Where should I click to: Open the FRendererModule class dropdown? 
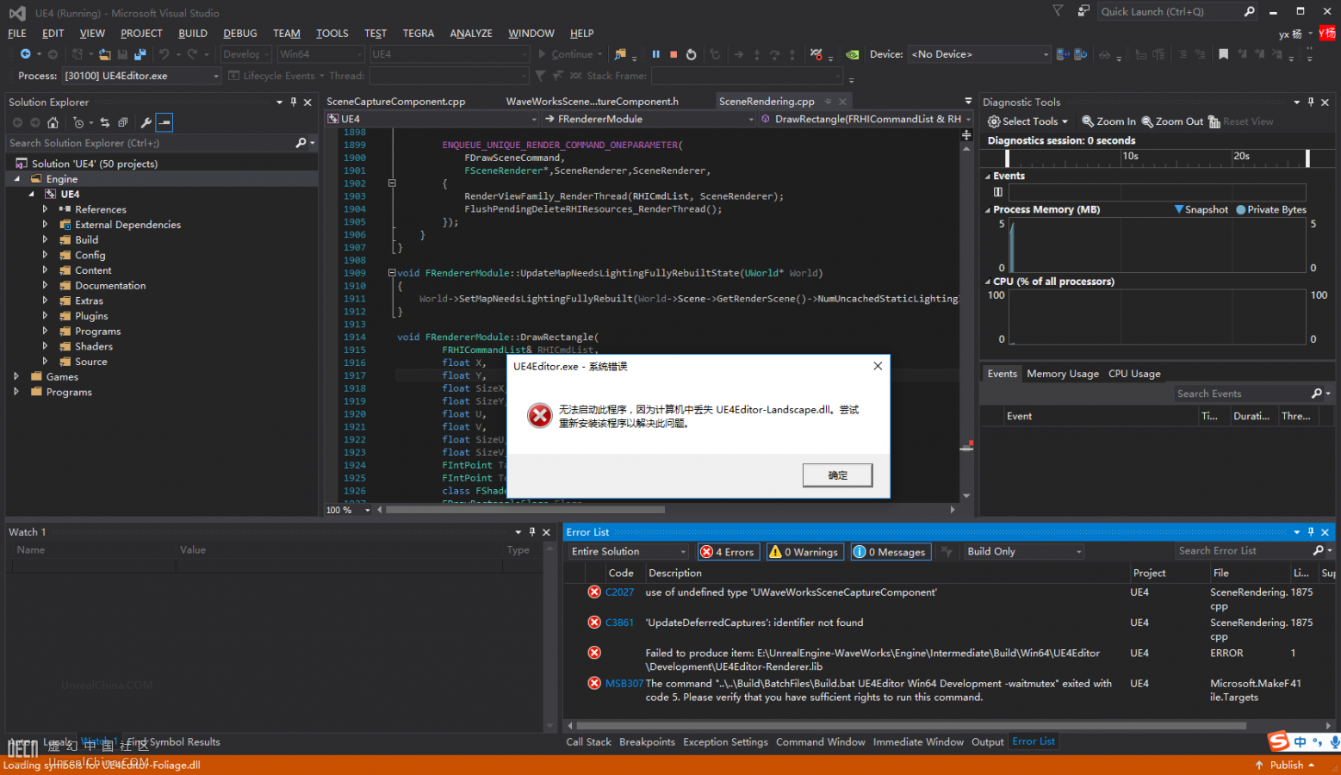pyautogui.click(x=650, y=119)
